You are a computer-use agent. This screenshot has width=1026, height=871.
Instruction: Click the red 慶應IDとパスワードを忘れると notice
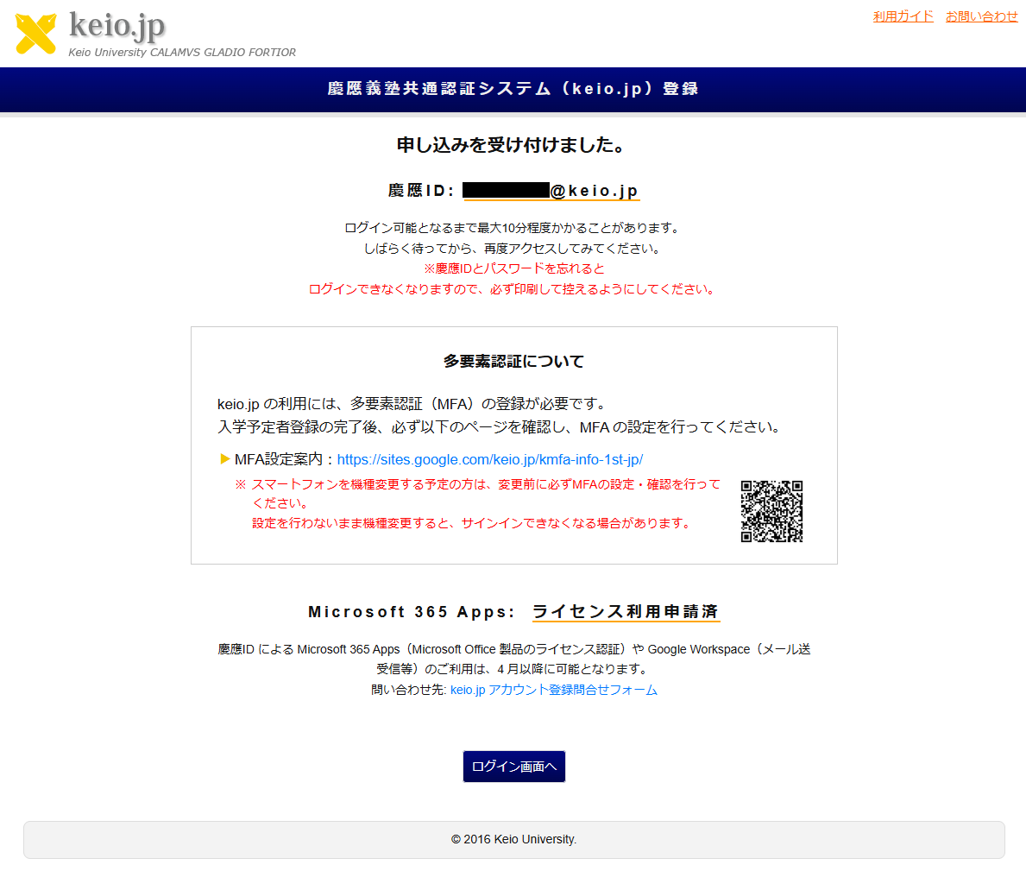point(513,268)
